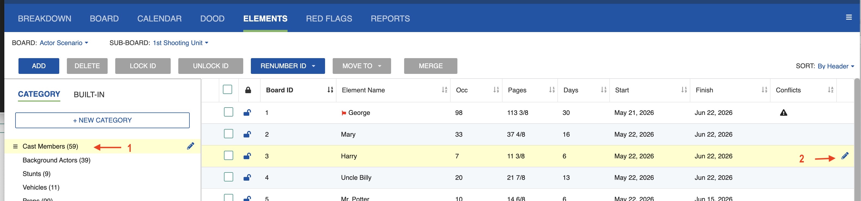Click the + NEW CATEGORY button
861x201 pixels.
click(x=102, y=120)
